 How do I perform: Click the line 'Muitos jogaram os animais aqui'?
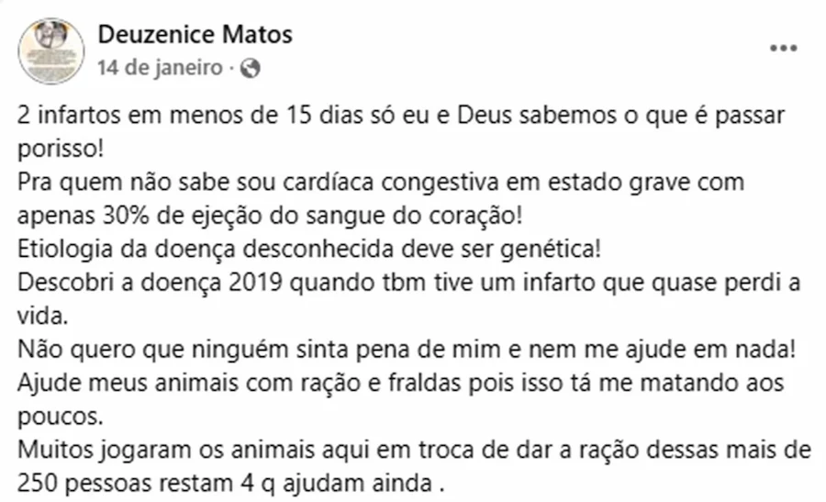[414, 451]
